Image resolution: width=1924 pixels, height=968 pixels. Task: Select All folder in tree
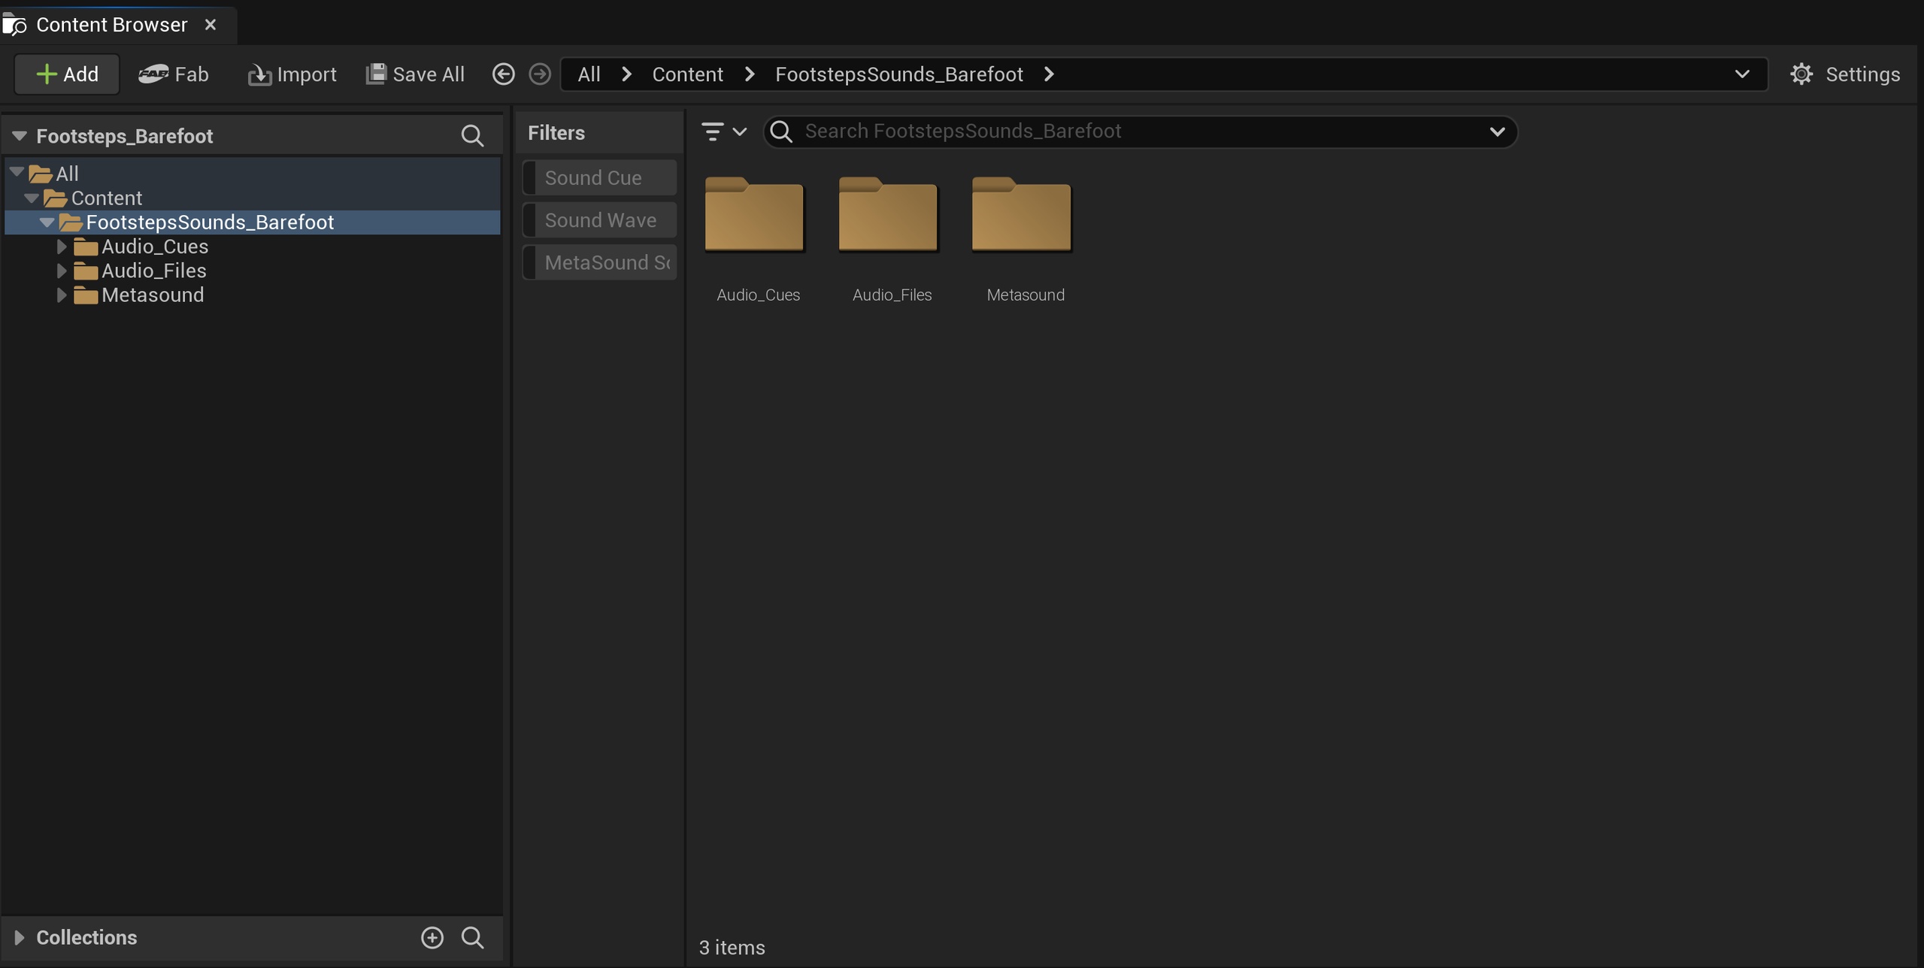coord(253,174)
